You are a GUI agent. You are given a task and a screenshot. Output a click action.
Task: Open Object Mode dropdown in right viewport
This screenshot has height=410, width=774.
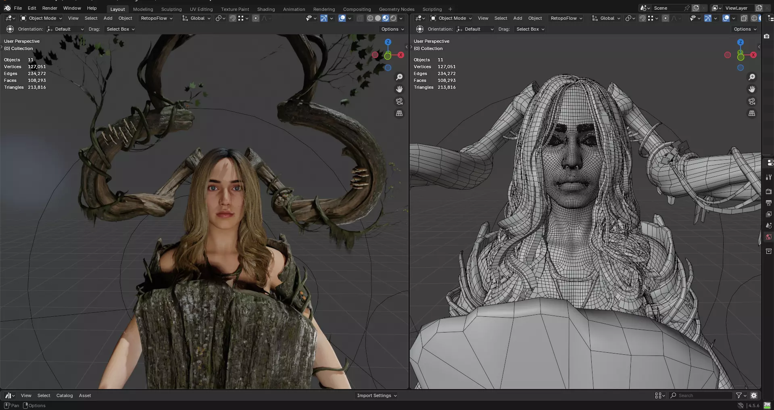(x=451, y=18)
